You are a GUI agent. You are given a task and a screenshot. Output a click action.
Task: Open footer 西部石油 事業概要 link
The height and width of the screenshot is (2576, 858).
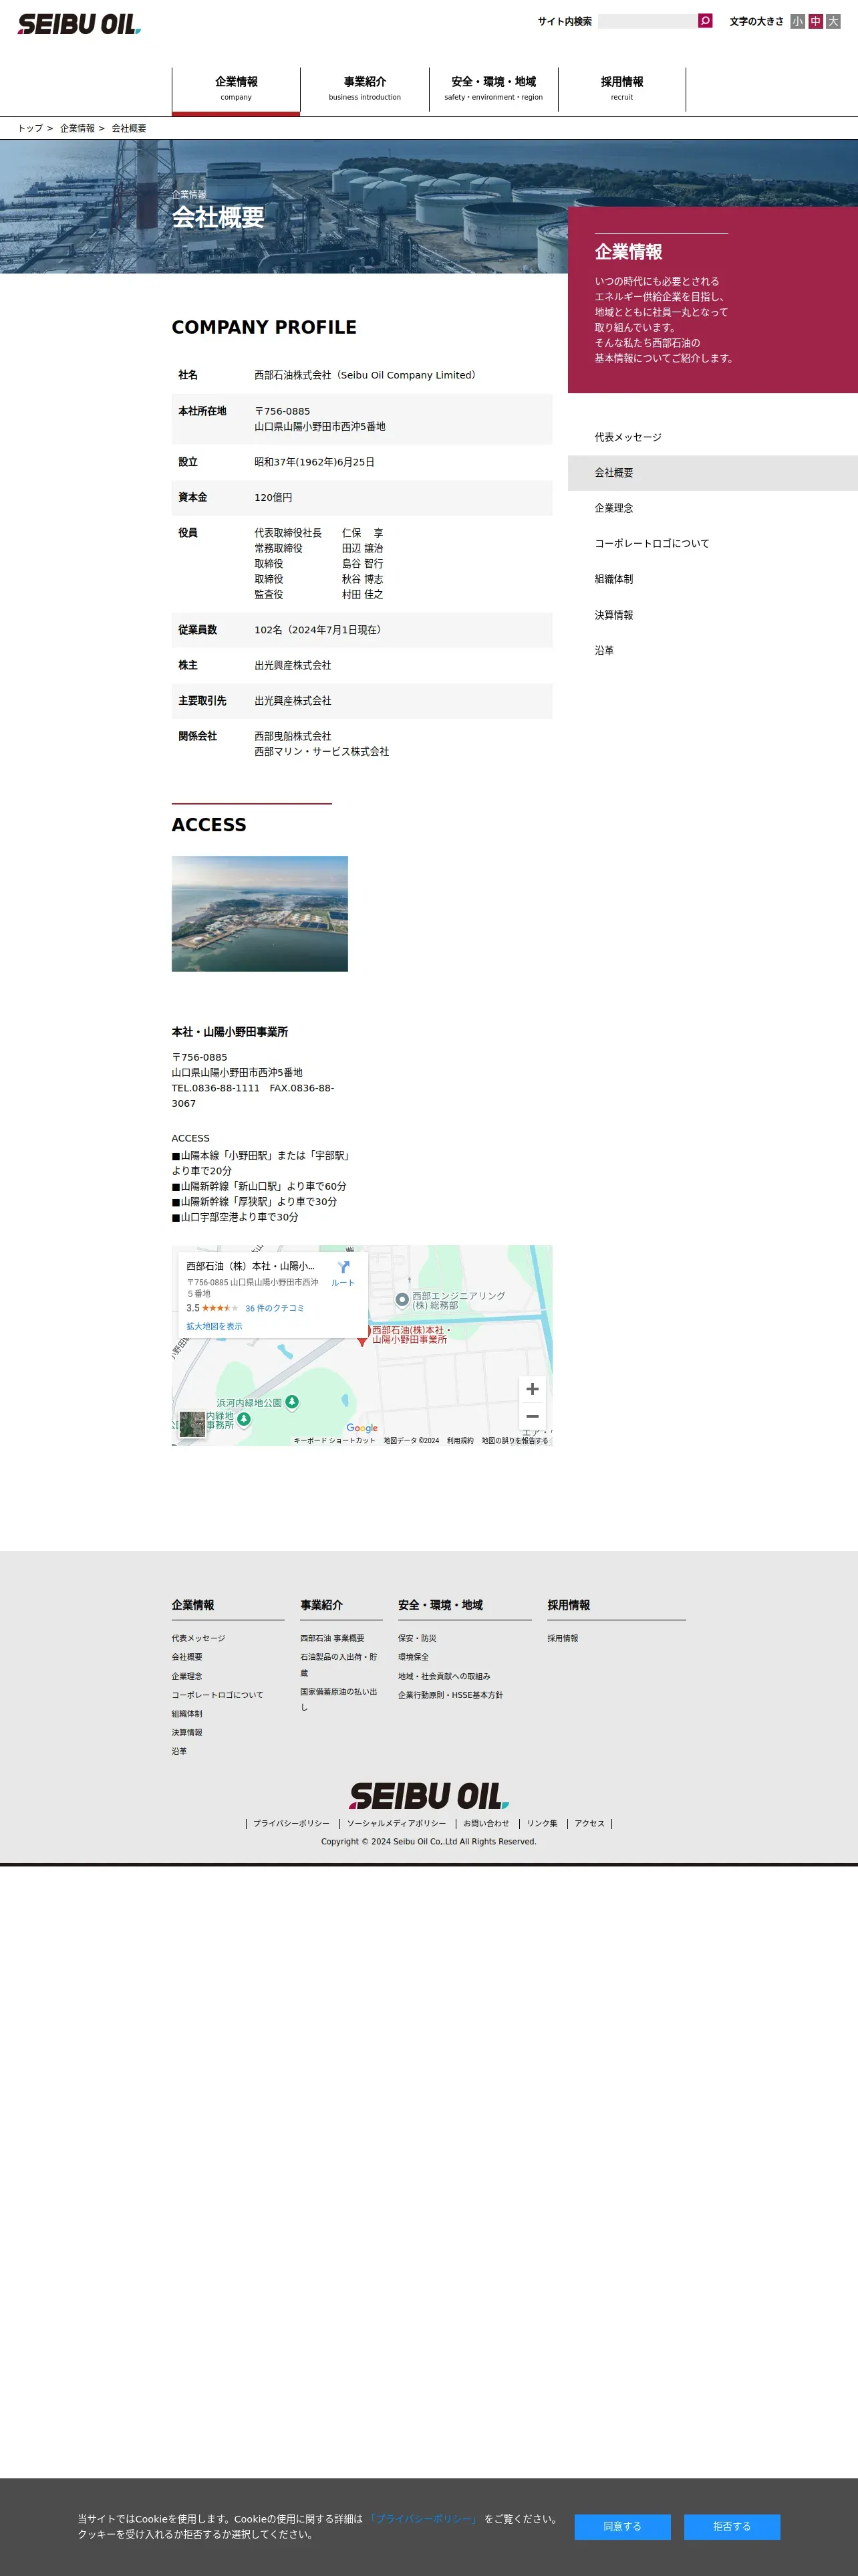(x=333, y=1638)
